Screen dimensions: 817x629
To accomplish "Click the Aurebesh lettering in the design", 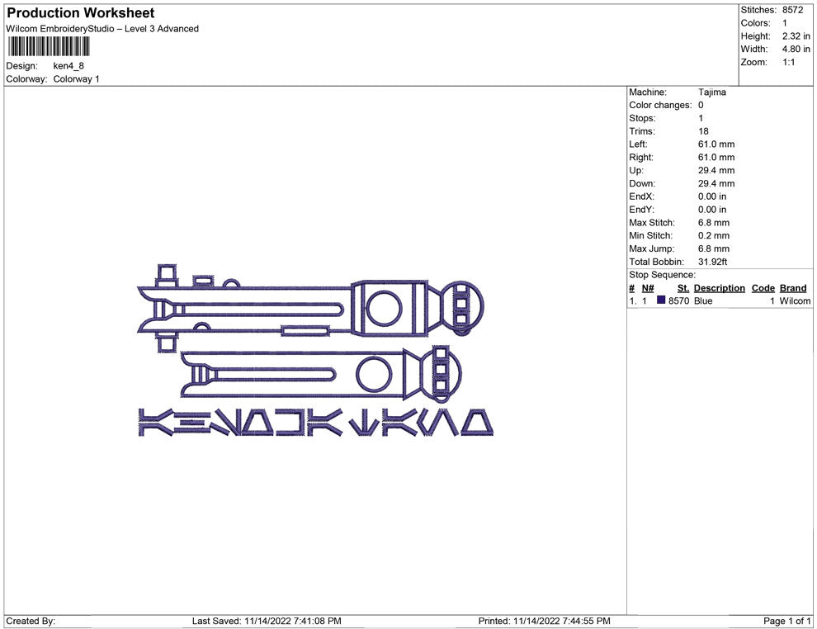I will (x=315, y=423).
